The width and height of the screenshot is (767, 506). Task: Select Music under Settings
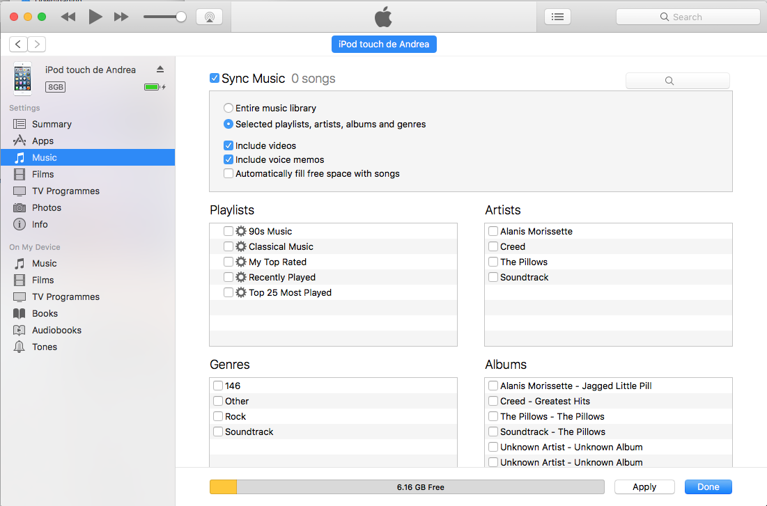point(88,157)
